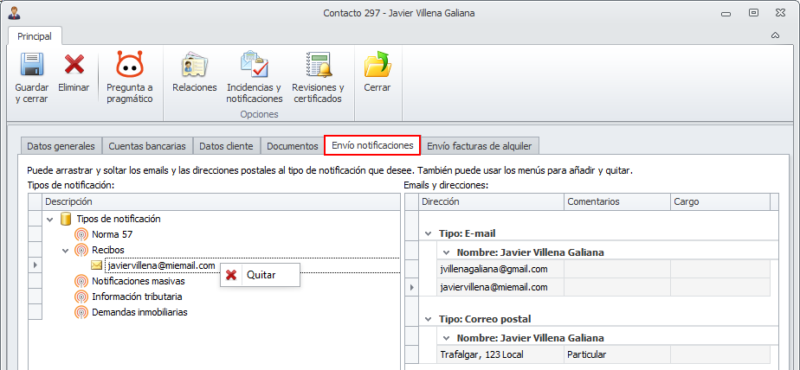Open Pregunta a pragmático robot icon

click(x=130, y=64)
